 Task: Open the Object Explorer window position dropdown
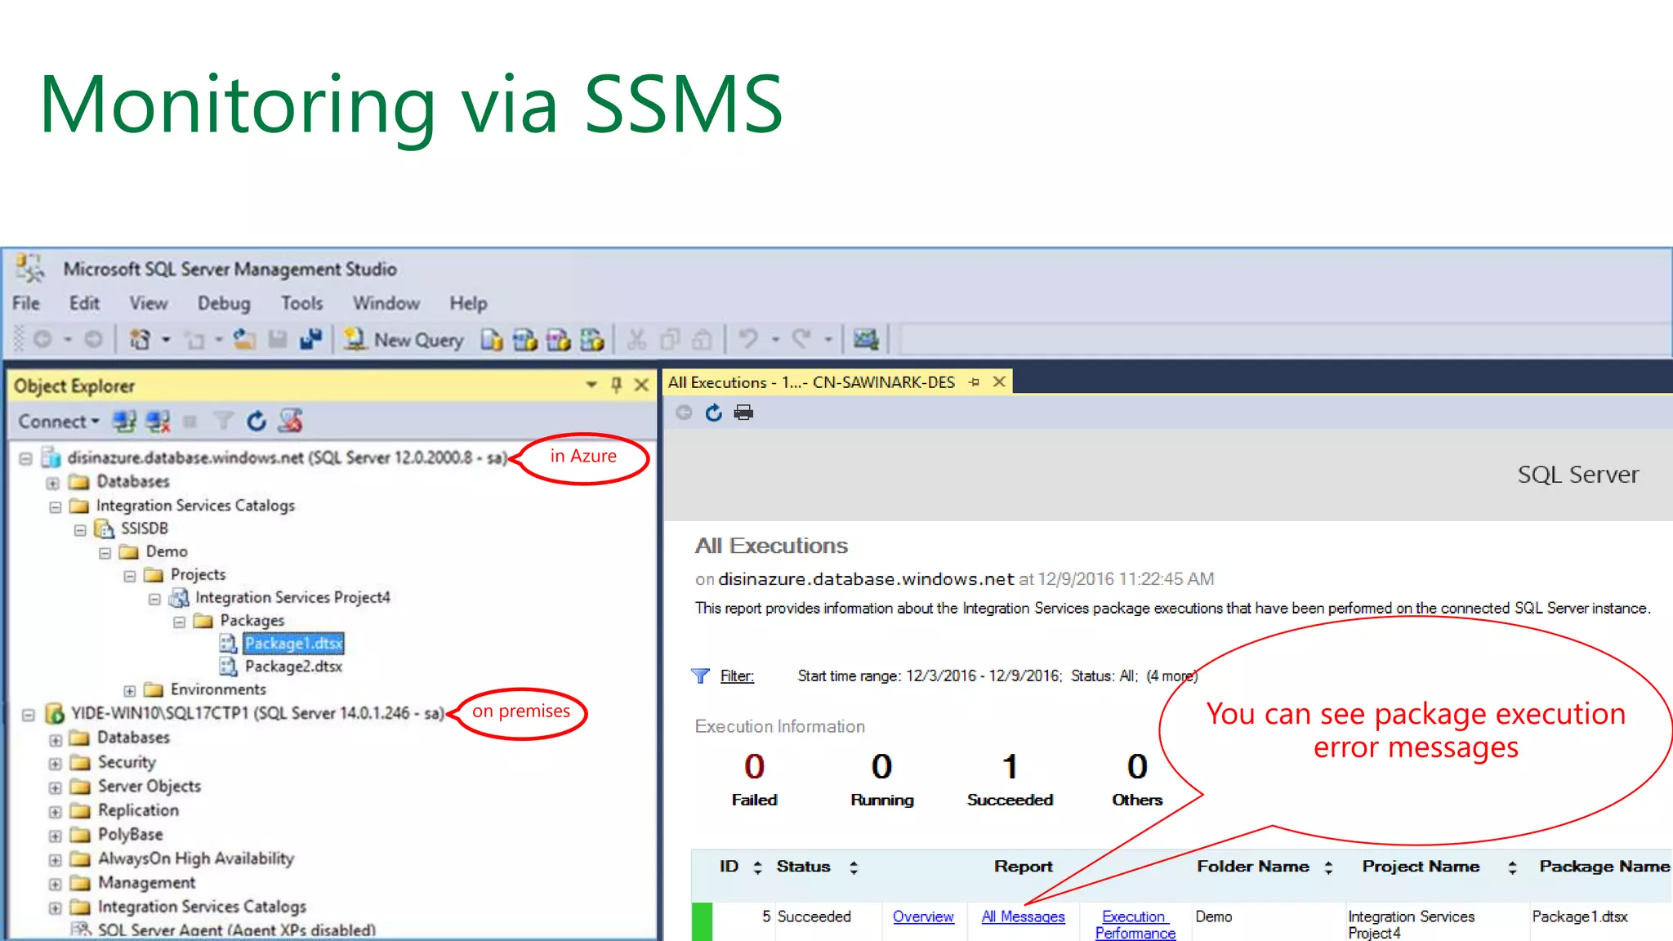[x=591, y=385]
